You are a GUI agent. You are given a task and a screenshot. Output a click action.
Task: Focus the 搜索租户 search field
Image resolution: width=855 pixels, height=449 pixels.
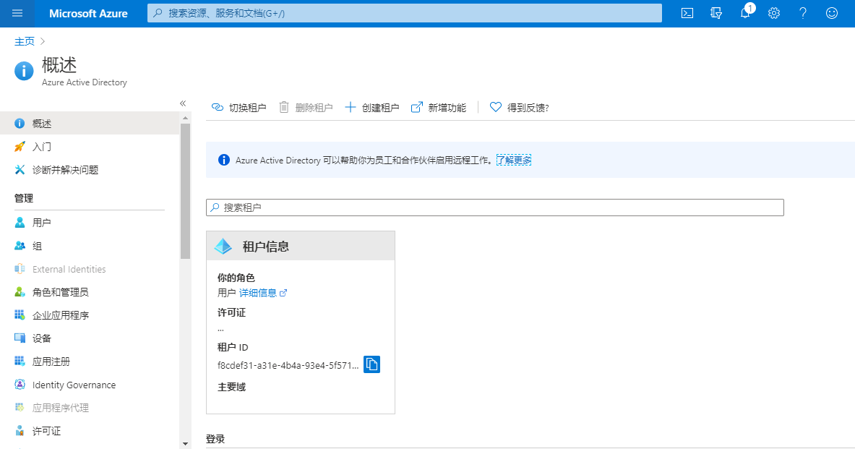click(x=494, y=208)
